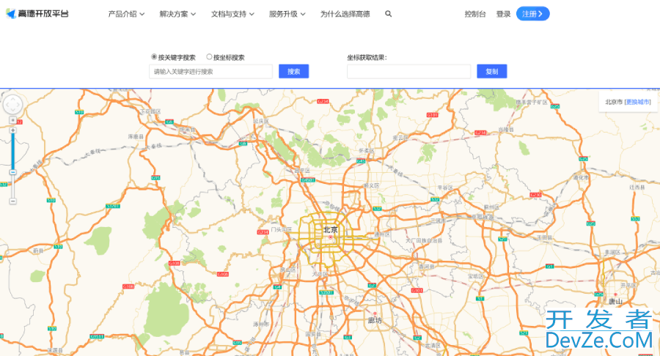Click the 登录 login link
Viewport: 660px width, 356px height.
[503, 14]
